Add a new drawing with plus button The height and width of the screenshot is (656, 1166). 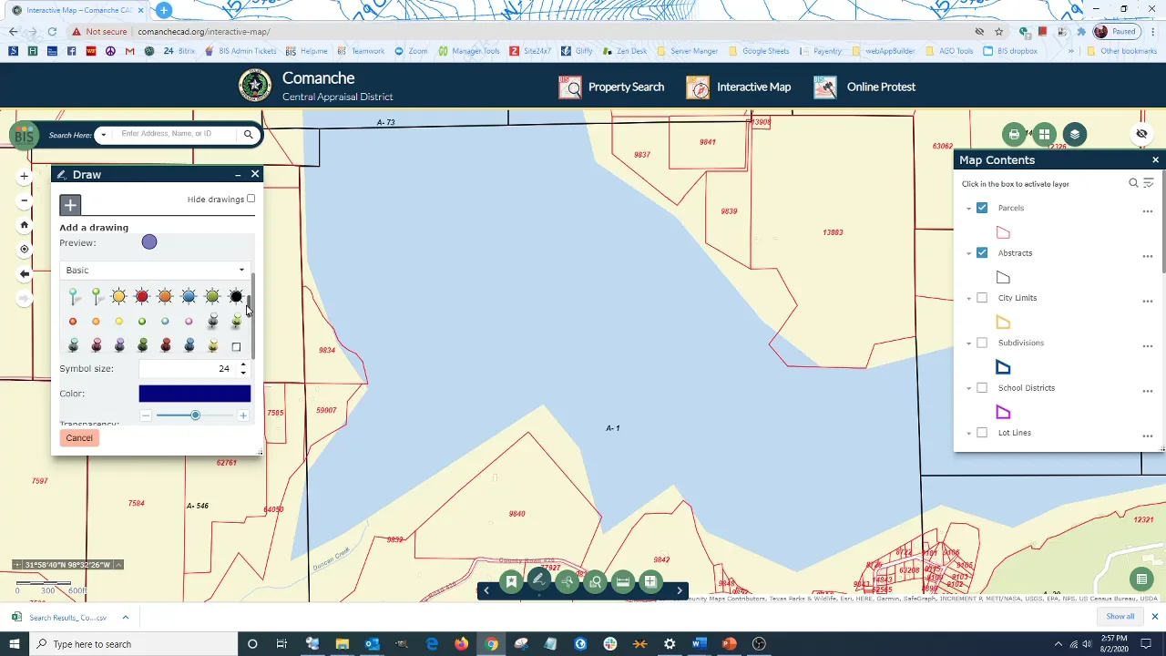click(70, 205)
